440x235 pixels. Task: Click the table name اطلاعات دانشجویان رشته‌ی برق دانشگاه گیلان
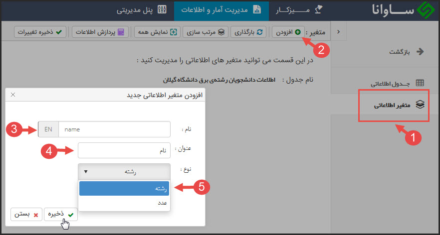[x=219, y=80]
